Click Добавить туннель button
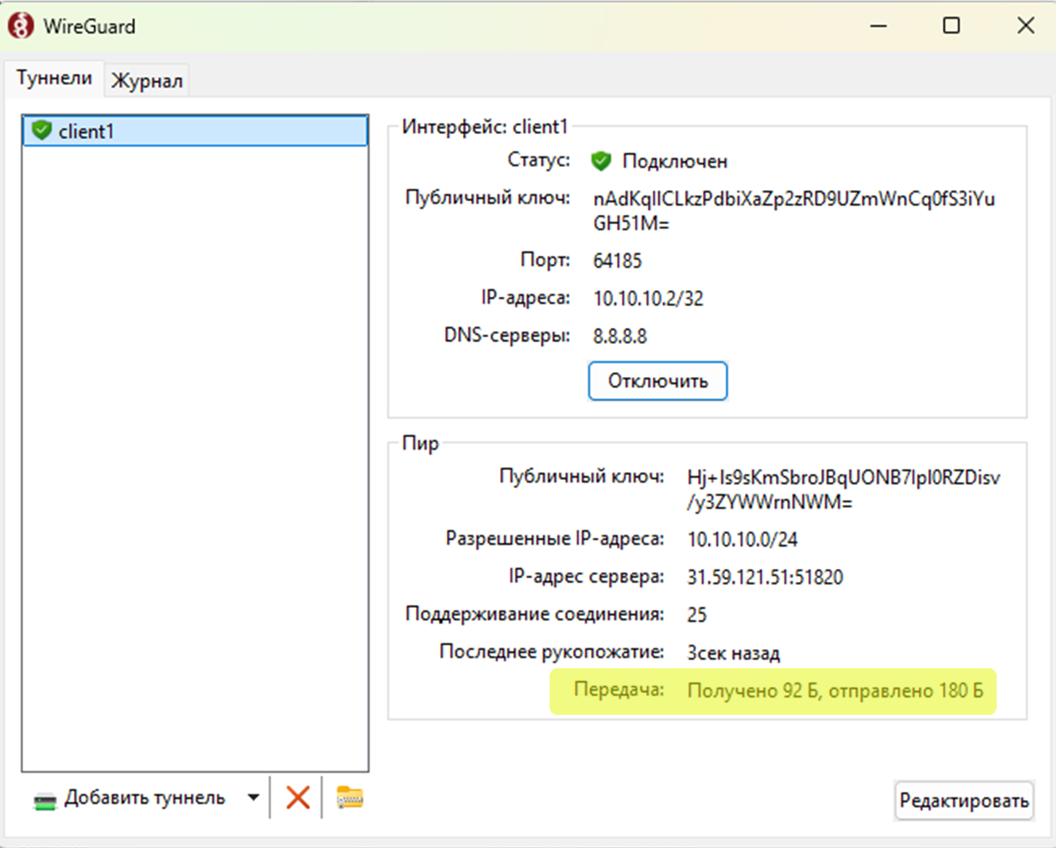Image resolution: width=1056 pixels, height=848 pixels. [130, 798]
